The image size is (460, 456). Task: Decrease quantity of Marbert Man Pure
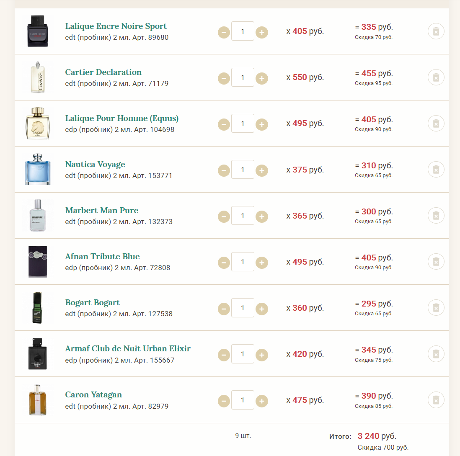224,216
